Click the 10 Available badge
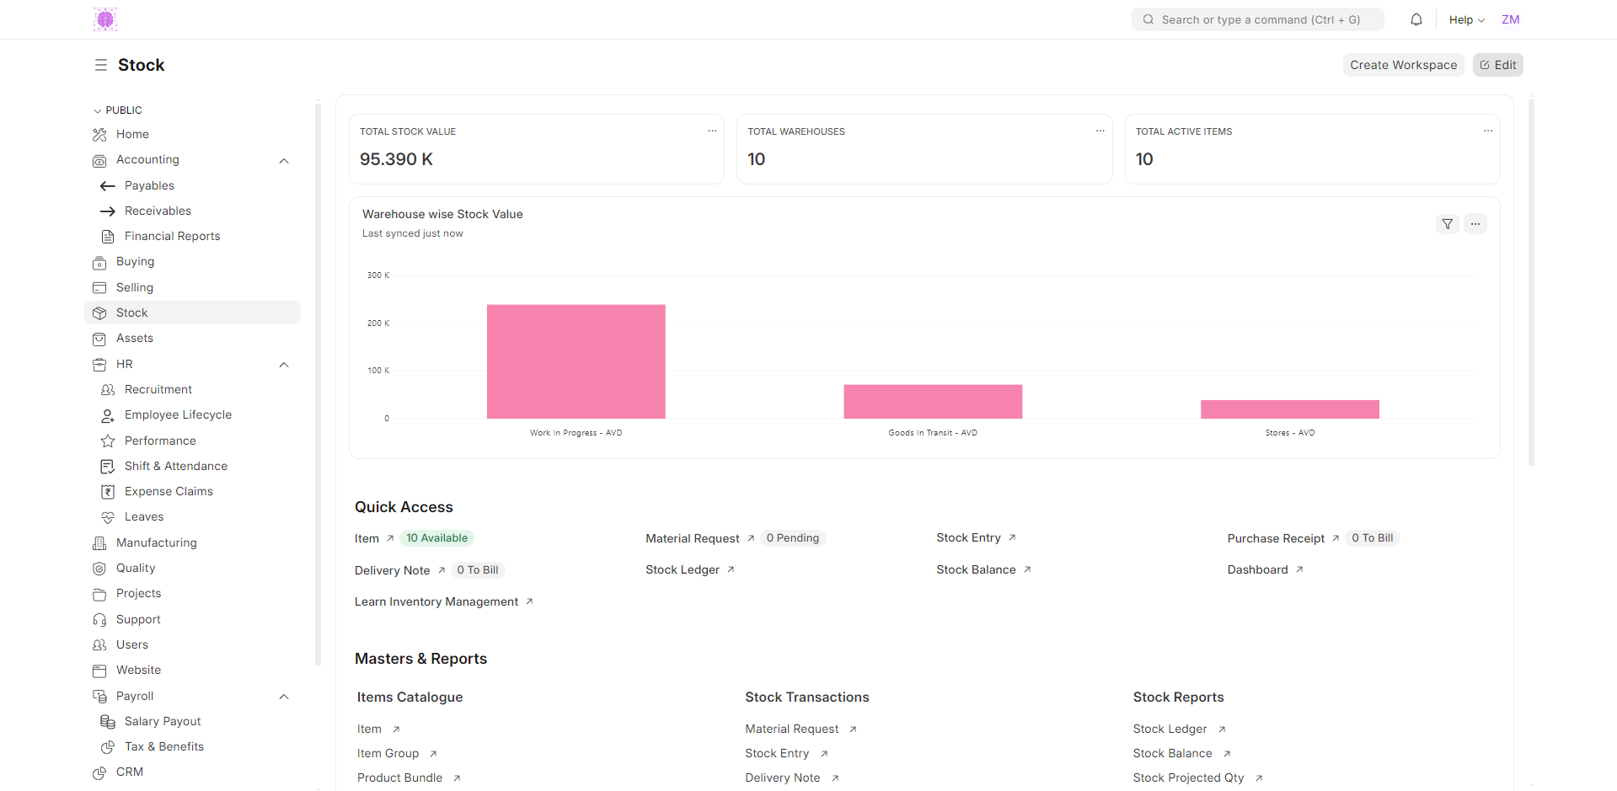This screenshot has height=791, width=1617. 436,538
